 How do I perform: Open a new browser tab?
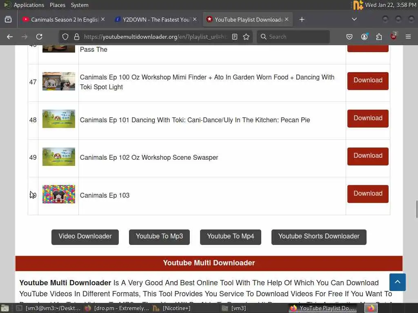tap(302, 20)
